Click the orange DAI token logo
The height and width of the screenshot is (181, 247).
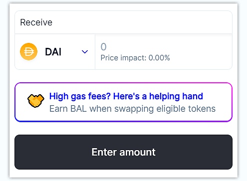coord(28,51)
